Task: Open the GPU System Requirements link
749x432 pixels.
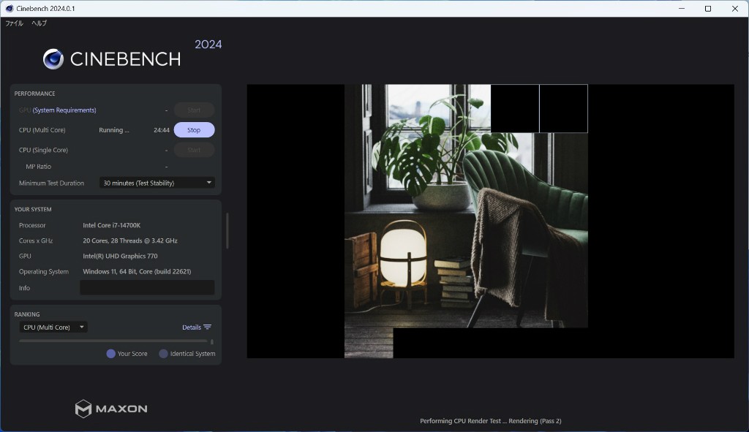Action: [64, 110]
